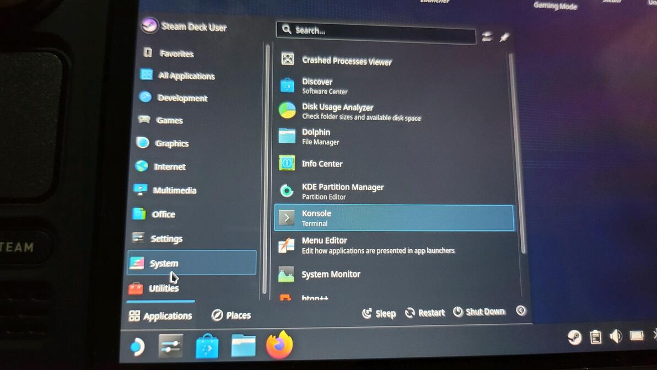Screen dimensions: 657x370
Task: Switch to the Applications tab
Action: [160, 315]
